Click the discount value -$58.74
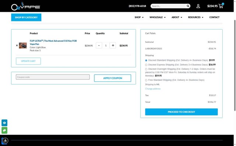 [212, 49]
